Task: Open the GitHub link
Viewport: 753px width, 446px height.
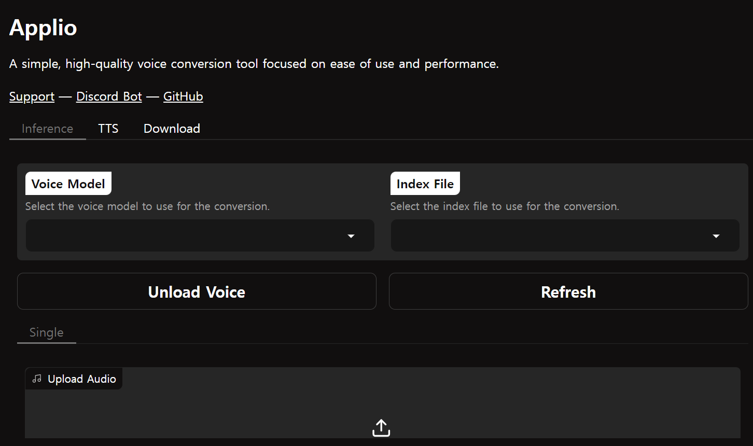Action: tap(183, 96)
